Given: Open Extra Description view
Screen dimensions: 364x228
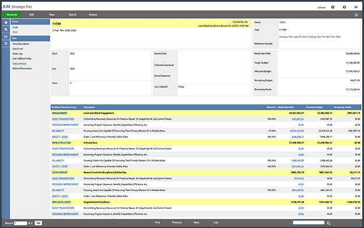Looking at the screenshot, I should coord(21,44).
